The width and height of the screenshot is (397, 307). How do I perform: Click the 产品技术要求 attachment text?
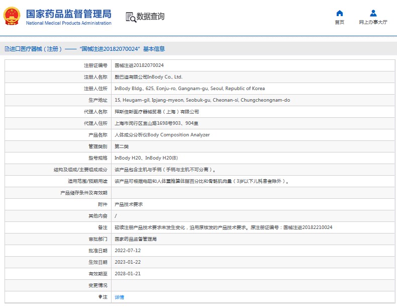click(129, 204)
